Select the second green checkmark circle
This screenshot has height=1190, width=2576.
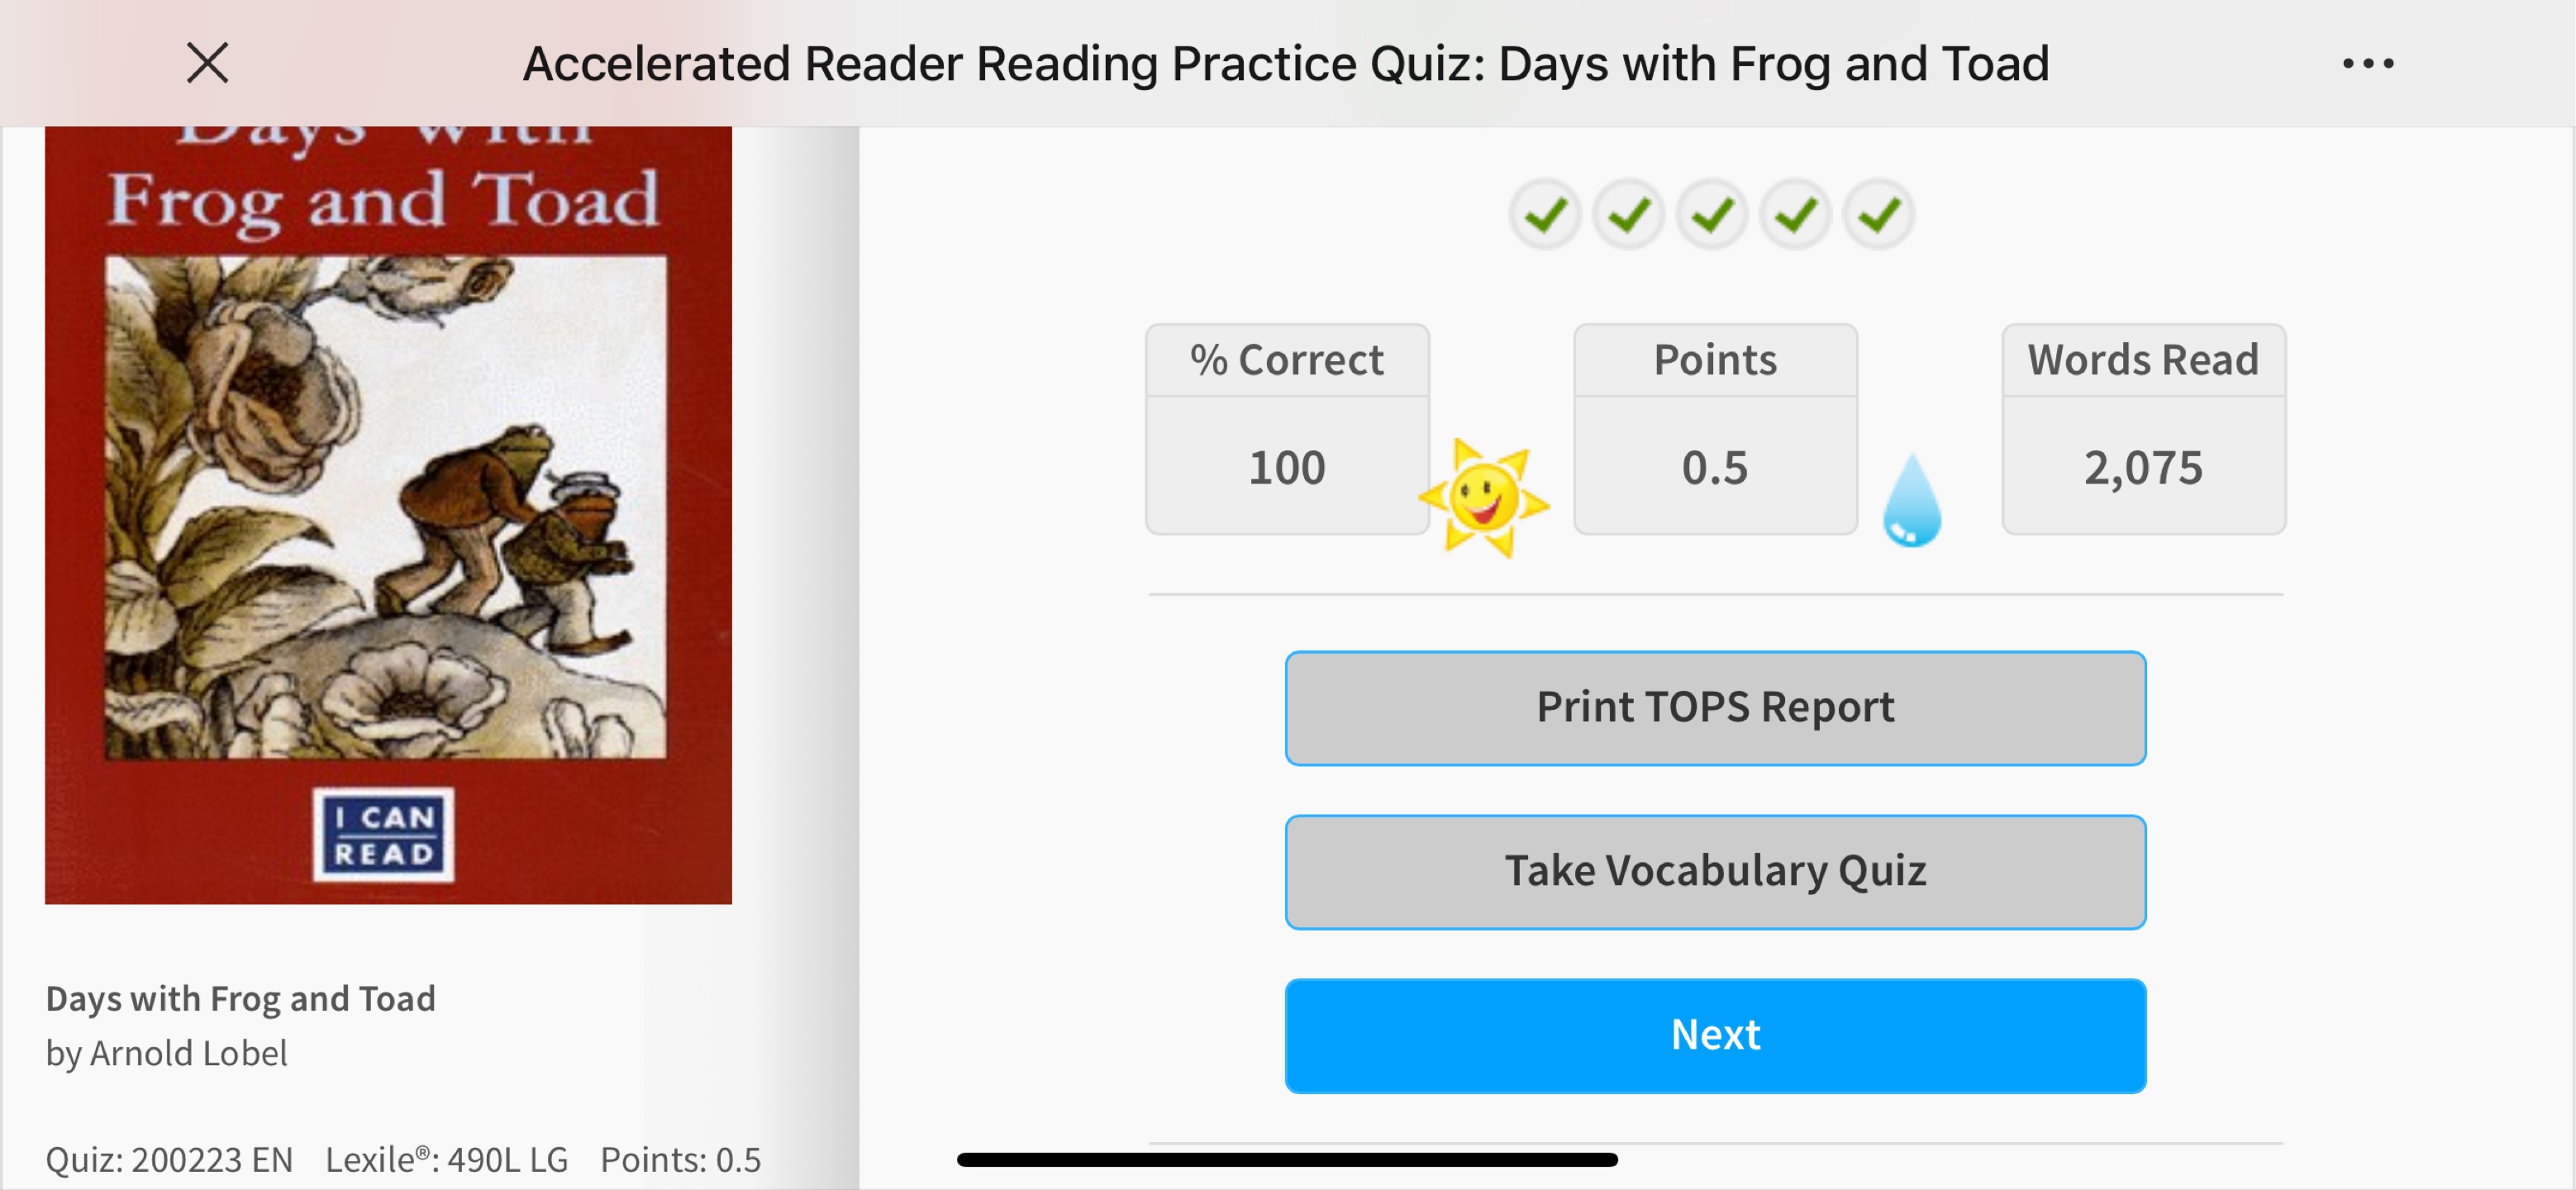click(x=1628, y=214)
